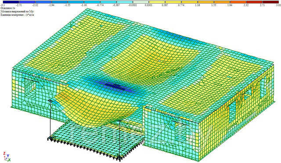Select the pale green swatch around zero values
This screenshot has width=281, height=163.
coord(140,2)
